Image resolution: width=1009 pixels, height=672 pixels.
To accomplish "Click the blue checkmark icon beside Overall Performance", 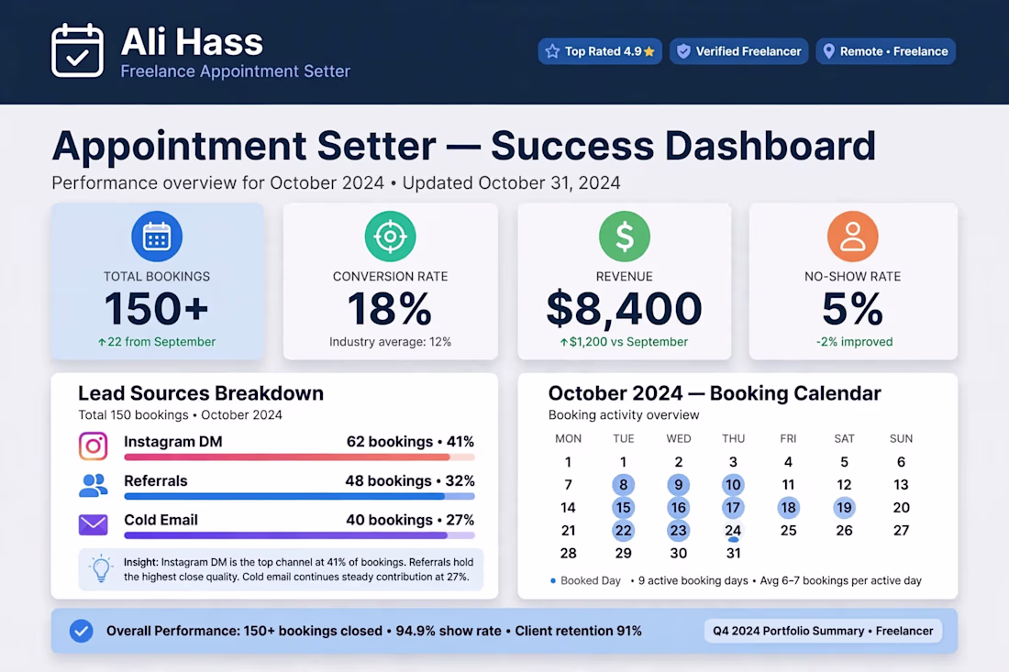I will (x=81, y=631).
